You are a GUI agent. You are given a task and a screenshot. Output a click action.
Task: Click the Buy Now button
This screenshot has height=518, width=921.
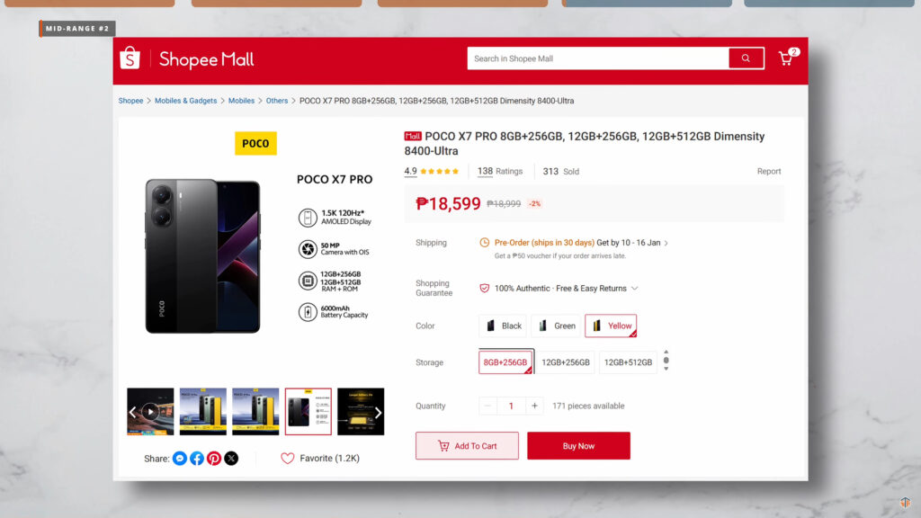pos(578,446)
